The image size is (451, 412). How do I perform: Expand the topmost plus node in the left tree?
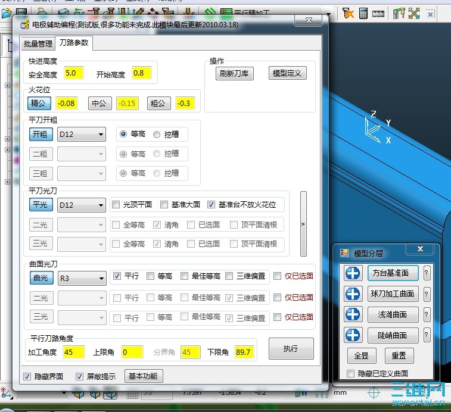[8, 85]
